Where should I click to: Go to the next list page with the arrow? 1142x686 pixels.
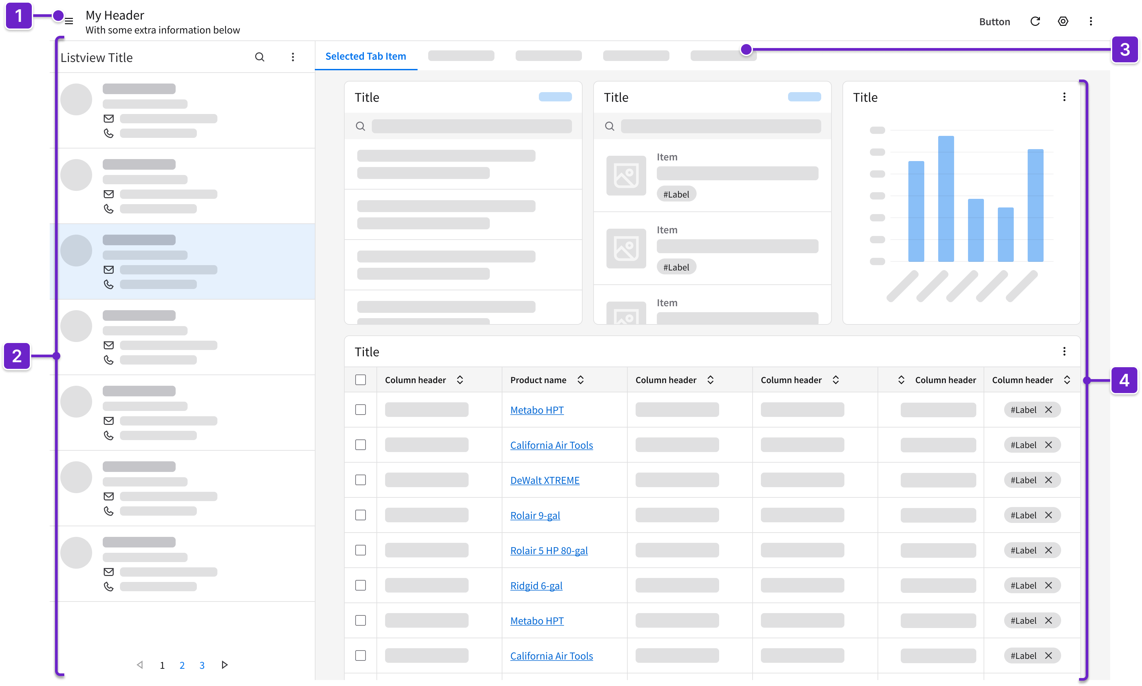point(225,665)
